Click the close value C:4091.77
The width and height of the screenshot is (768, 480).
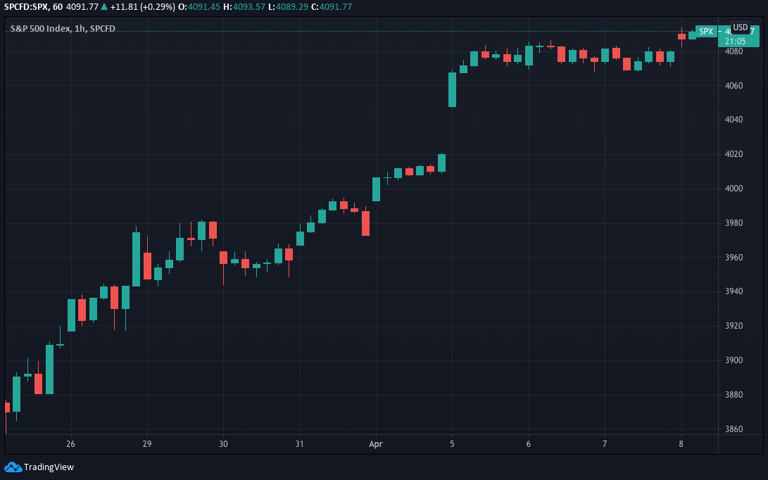332,7
